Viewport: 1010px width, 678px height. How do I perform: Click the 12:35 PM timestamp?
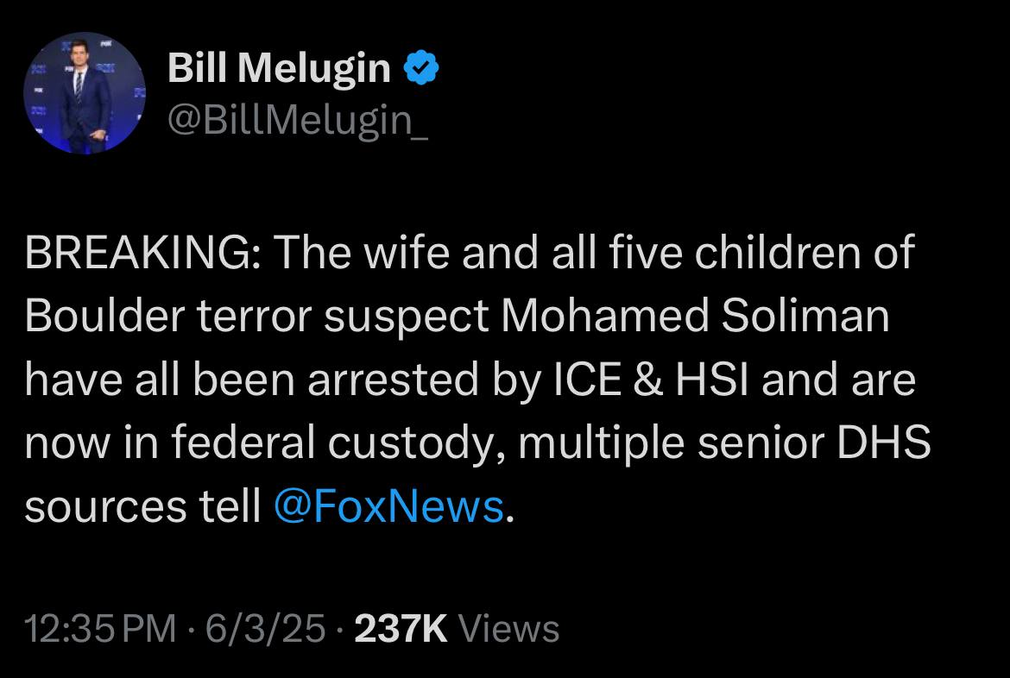click(100, 629)
